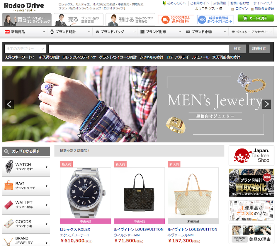Open the ロレックス ROLEX product link
277x246 pixels.
click(x=75, y=229)
